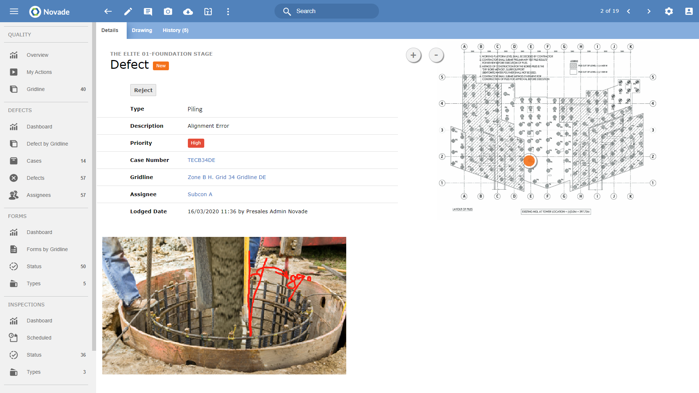Zoom in the drawing with plus button

(x=413, y=55)
